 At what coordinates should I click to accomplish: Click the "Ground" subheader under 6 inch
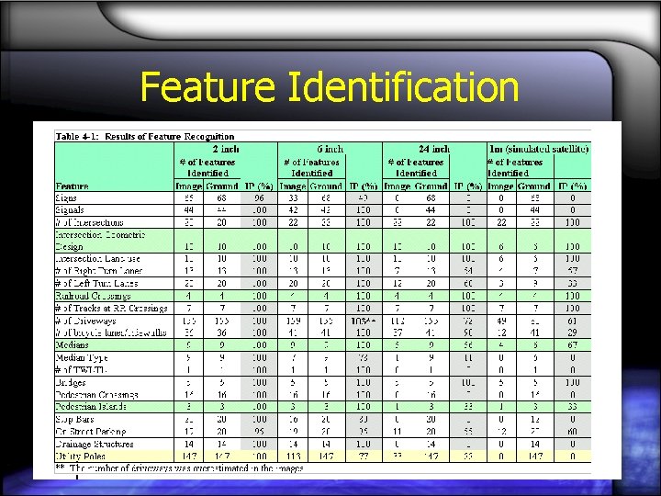(x=325, y=186)
